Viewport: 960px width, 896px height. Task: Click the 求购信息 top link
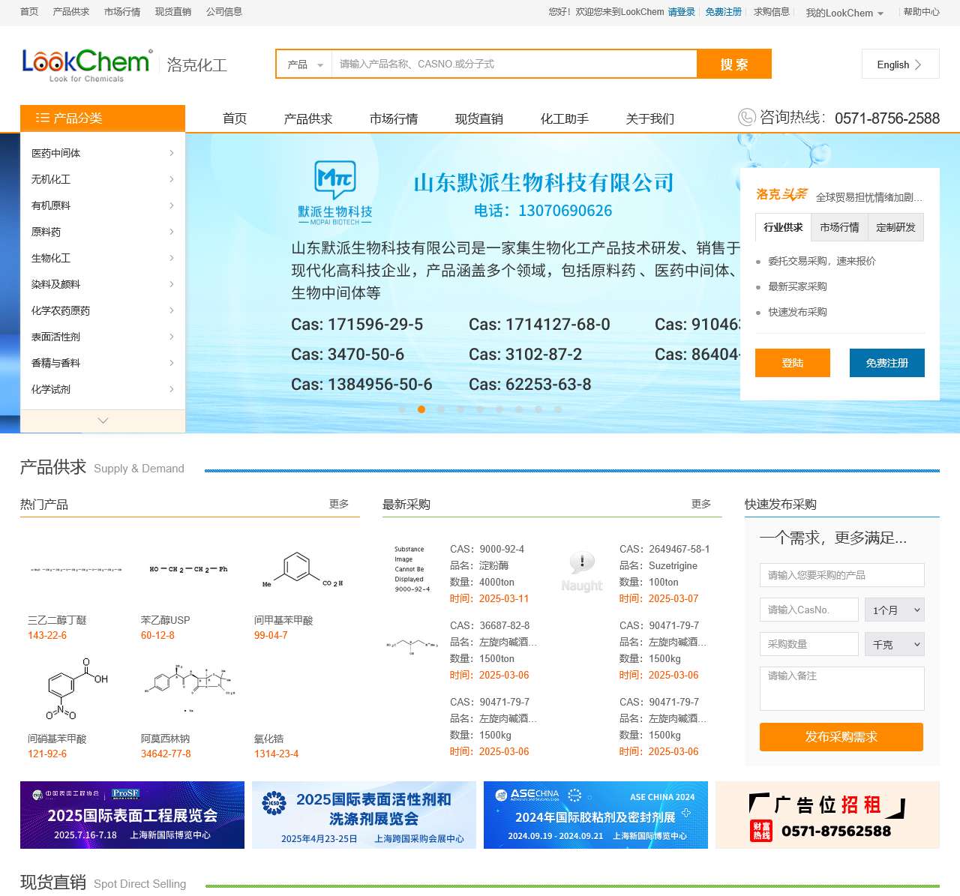[x=772, y=12]
